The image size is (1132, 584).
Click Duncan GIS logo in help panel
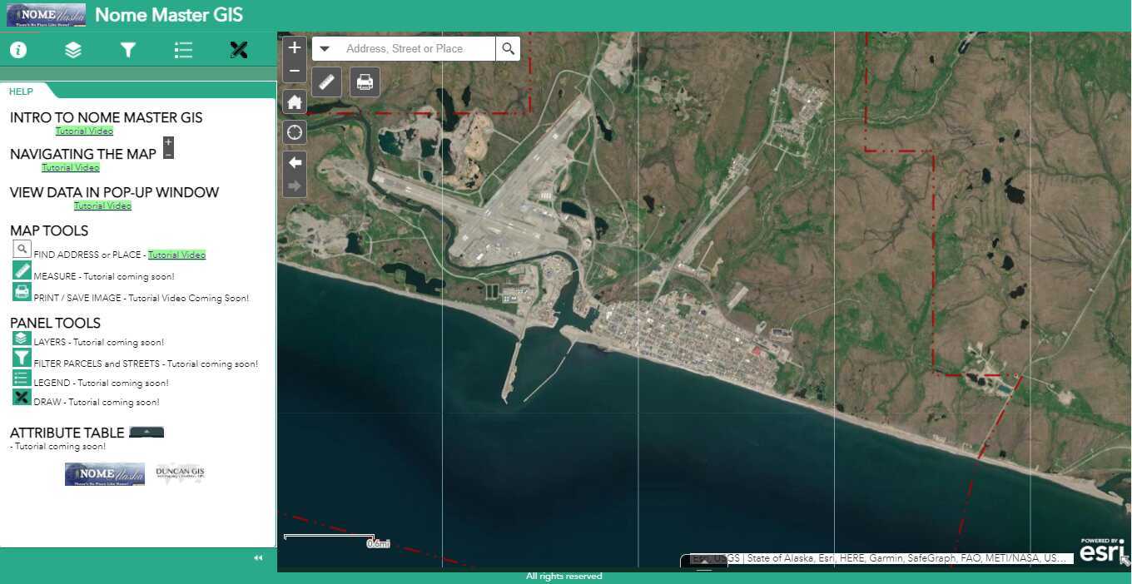(x=180, y=473)
